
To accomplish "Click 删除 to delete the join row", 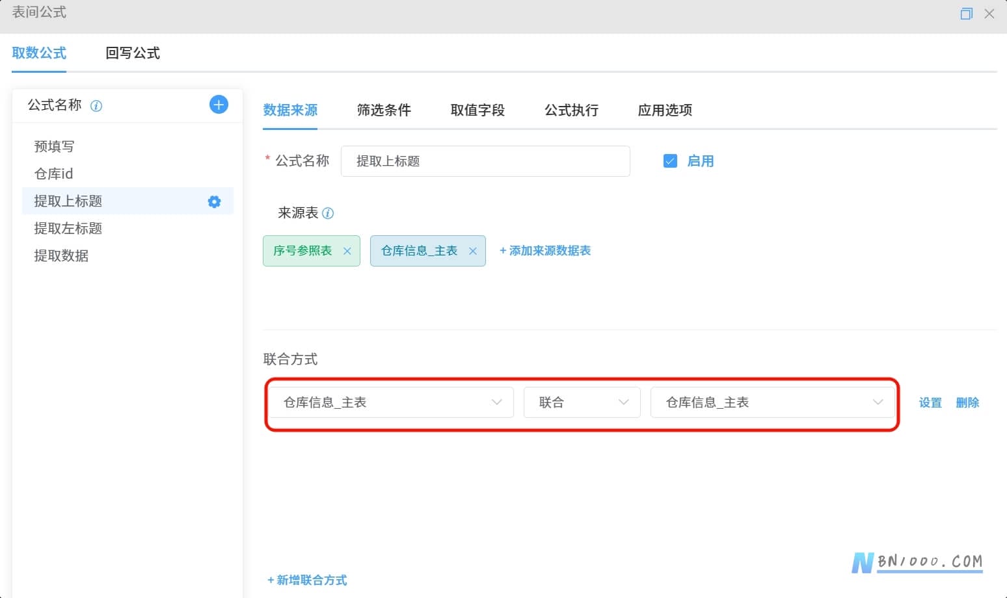I will pos(967,403).
